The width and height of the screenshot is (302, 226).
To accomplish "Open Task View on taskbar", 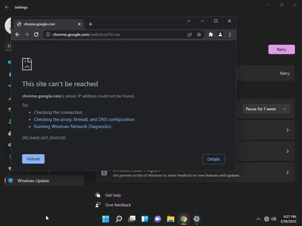I will 132,219.
